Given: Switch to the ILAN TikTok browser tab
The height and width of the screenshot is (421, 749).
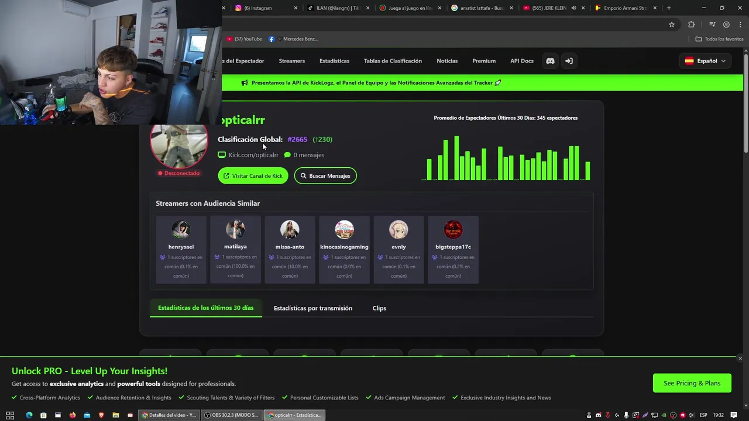Looking at the screenshot, I should pos(337,8).
